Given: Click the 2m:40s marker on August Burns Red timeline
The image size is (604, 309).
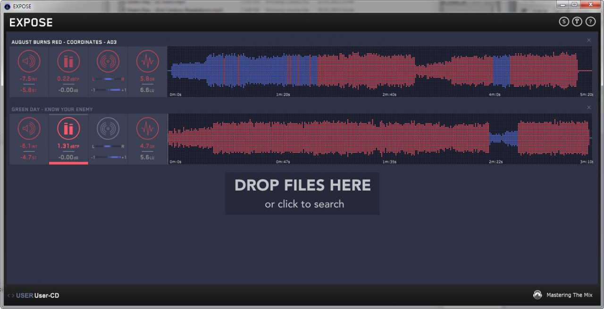Looking at the screenshot, I should click(x=389, y=94).
